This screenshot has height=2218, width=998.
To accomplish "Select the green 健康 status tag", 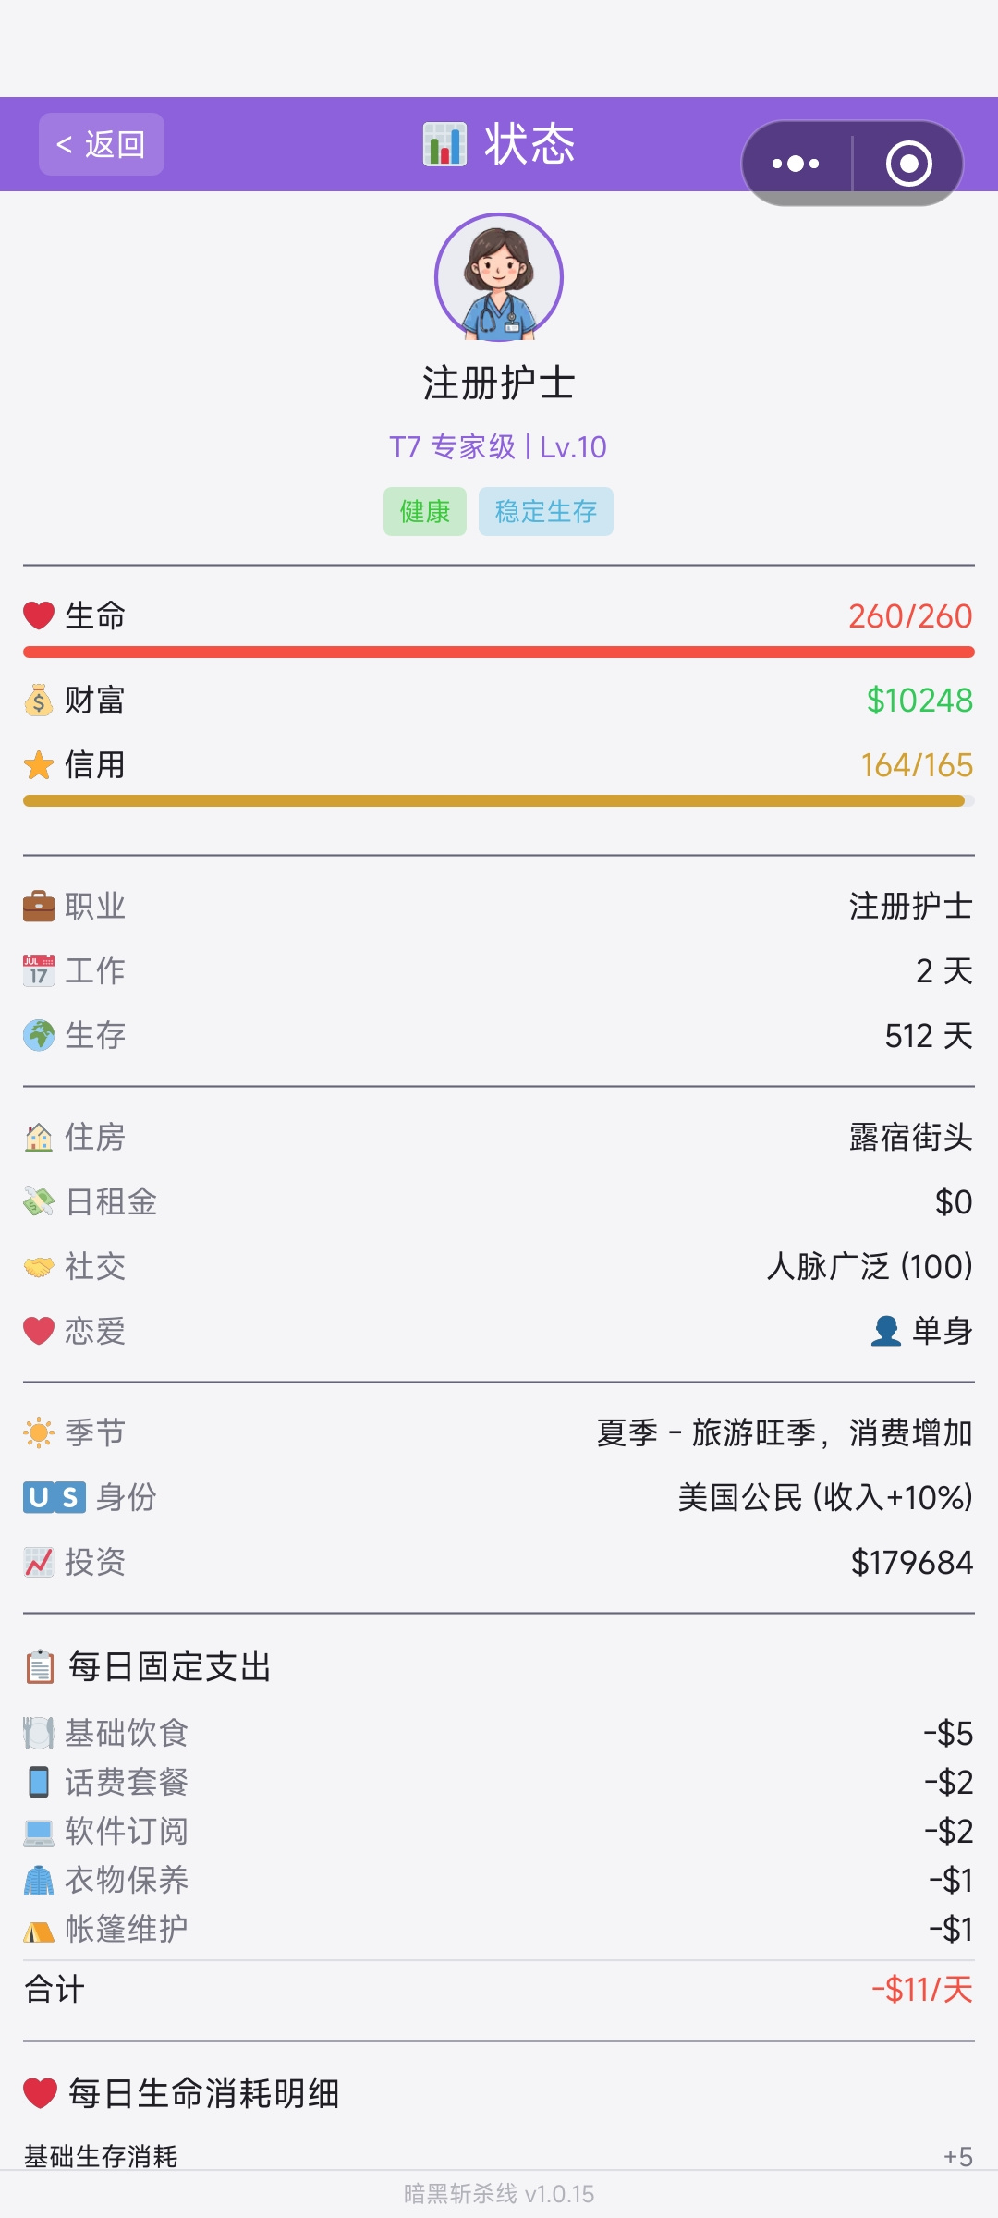I will [425, 511].
